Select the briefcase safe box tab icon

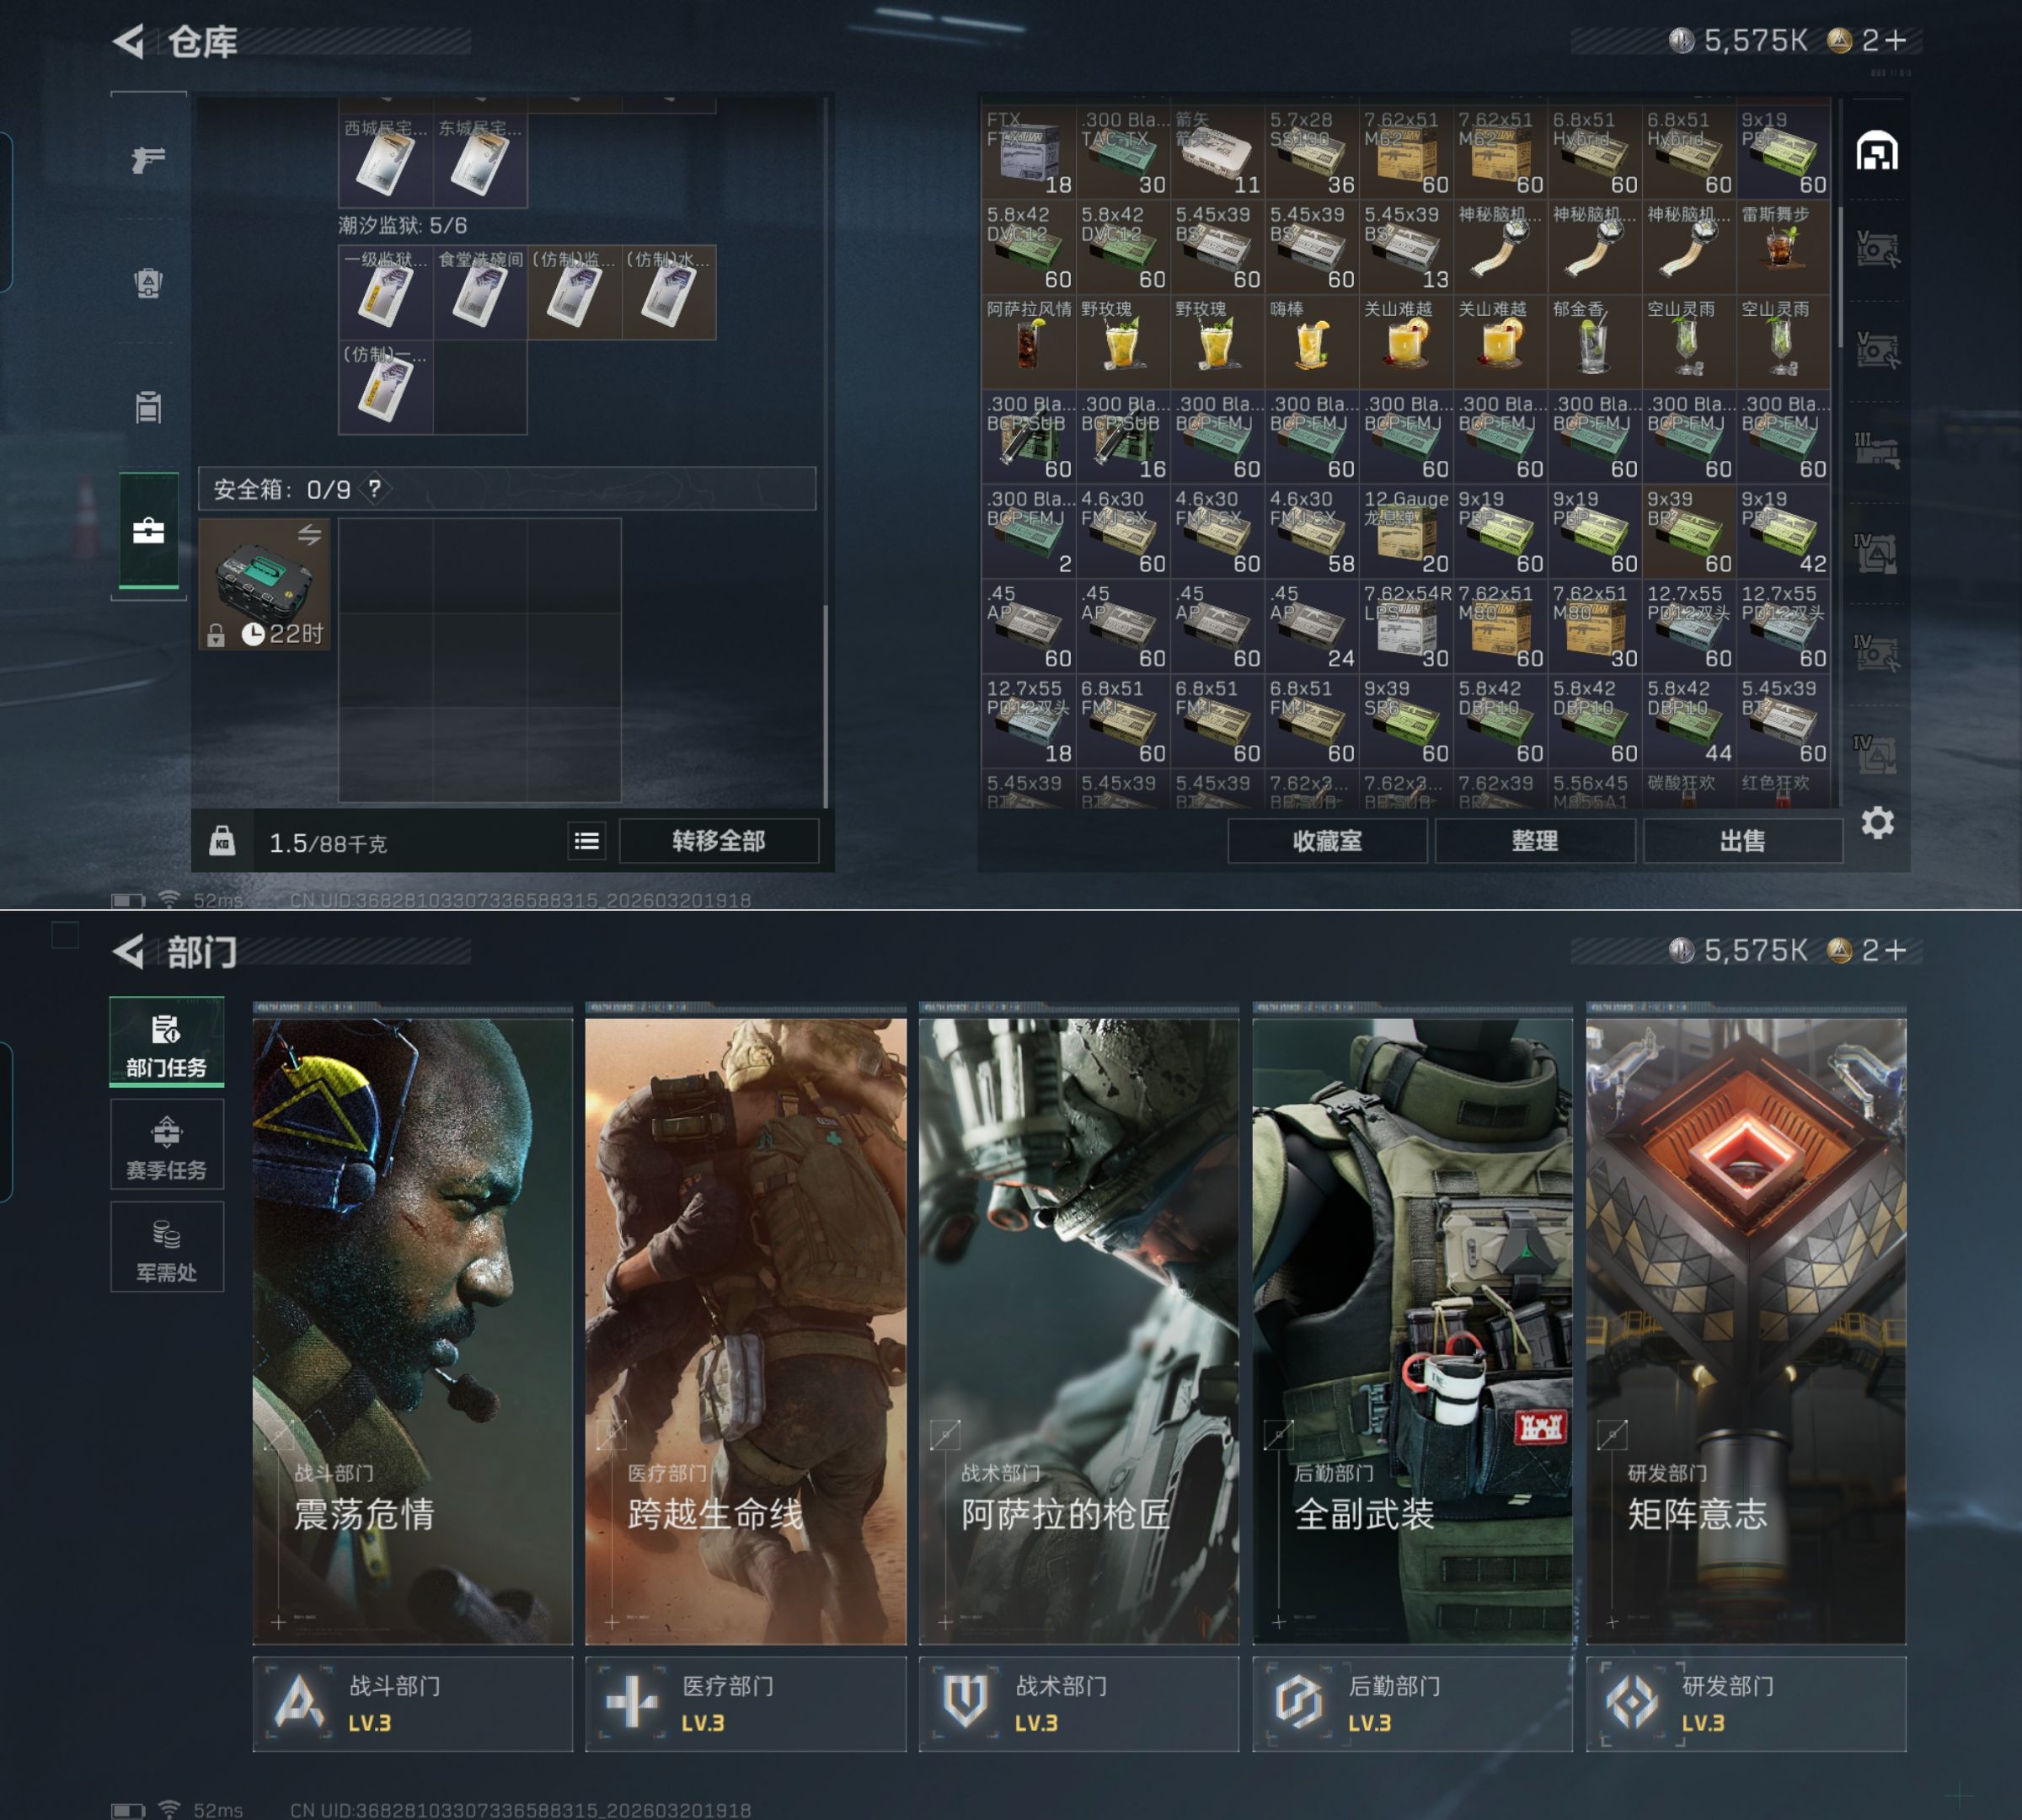[x=148, y=530]
